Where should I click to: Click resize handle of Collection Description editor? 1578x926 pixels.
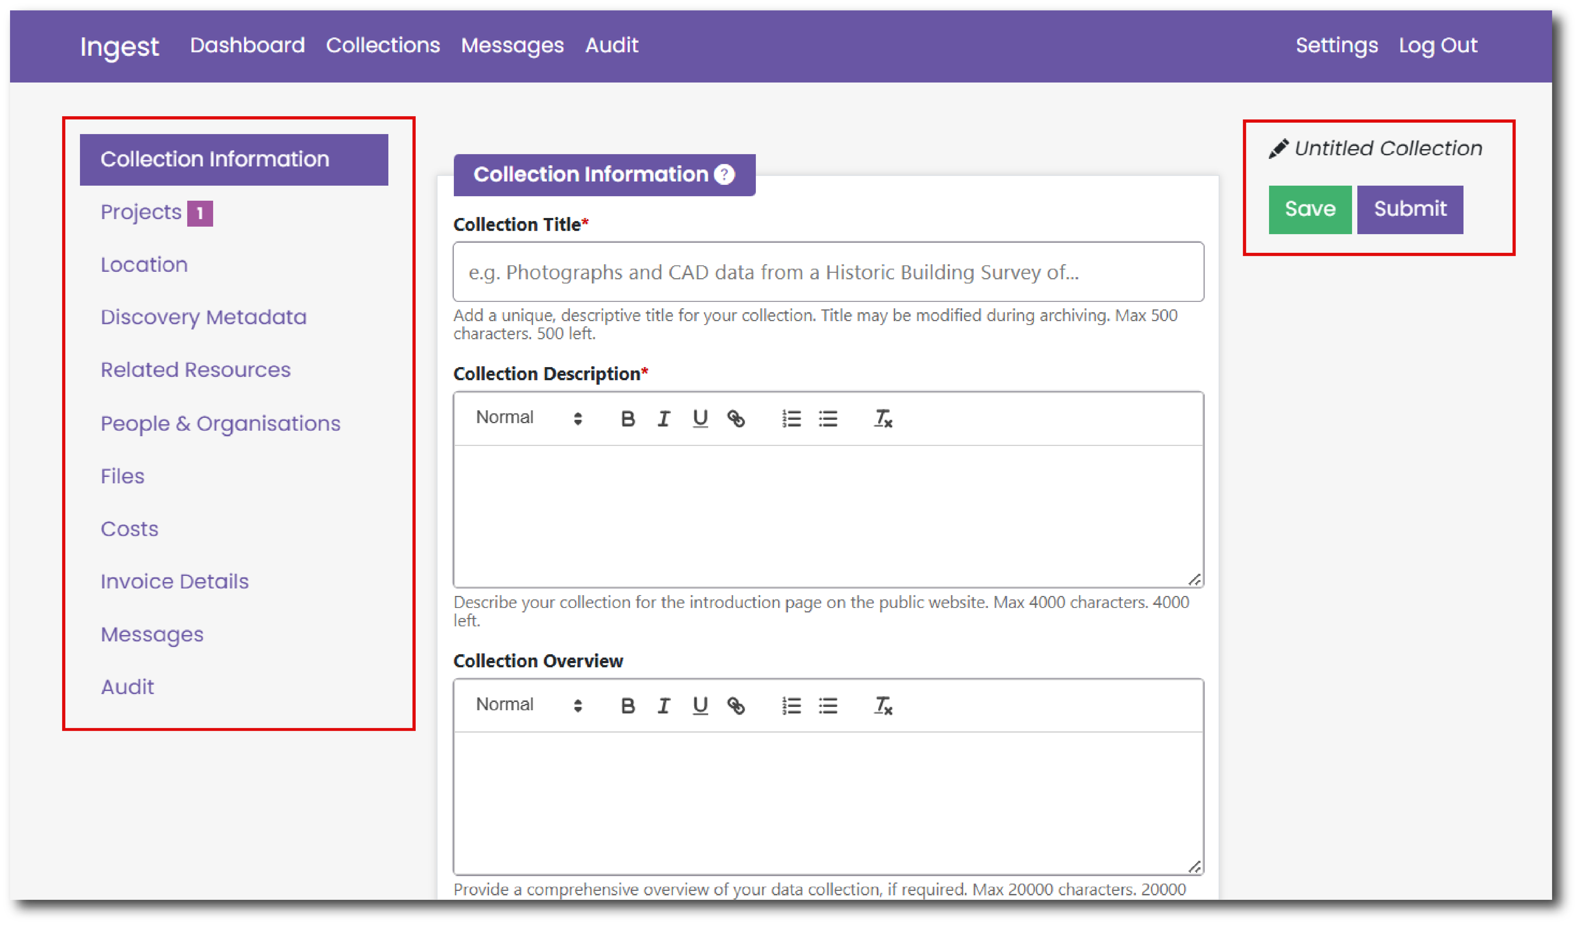[x=1194, y=580]
